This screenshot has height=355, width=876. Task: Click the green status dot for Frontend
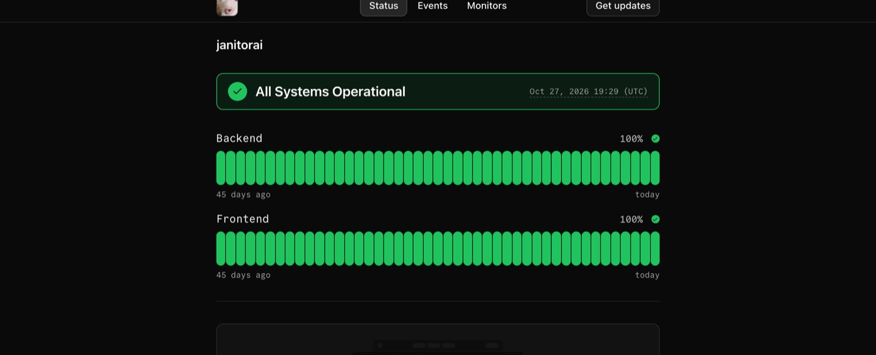tap(655, 219)
